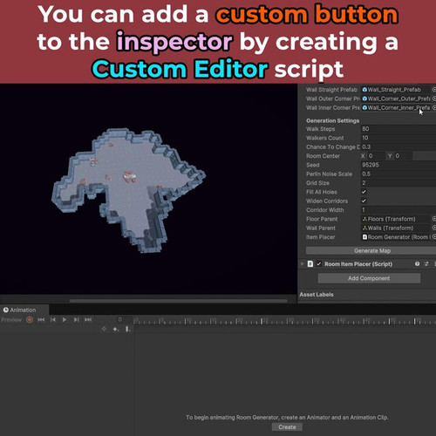Open presets for Room Item Placer script
436x436 pixels.
pos(426,264)
